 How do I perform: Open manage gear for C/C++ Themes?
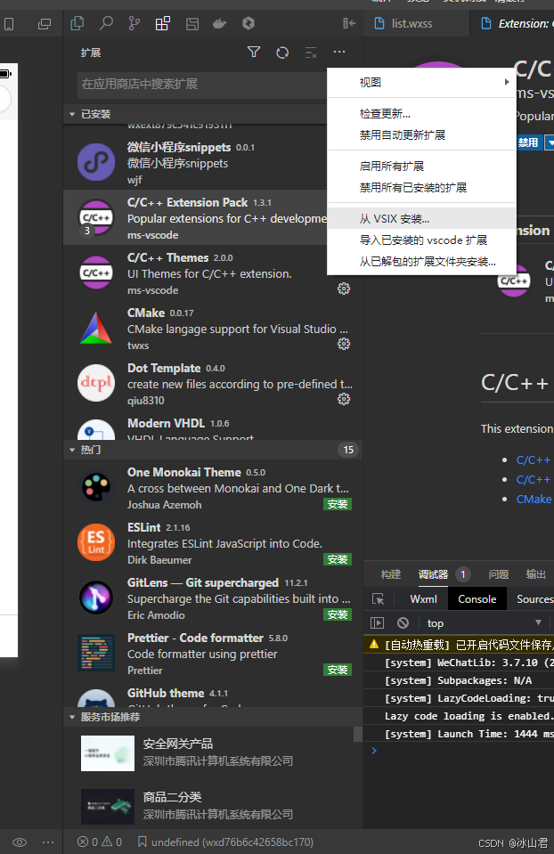[x=344, y=289]
